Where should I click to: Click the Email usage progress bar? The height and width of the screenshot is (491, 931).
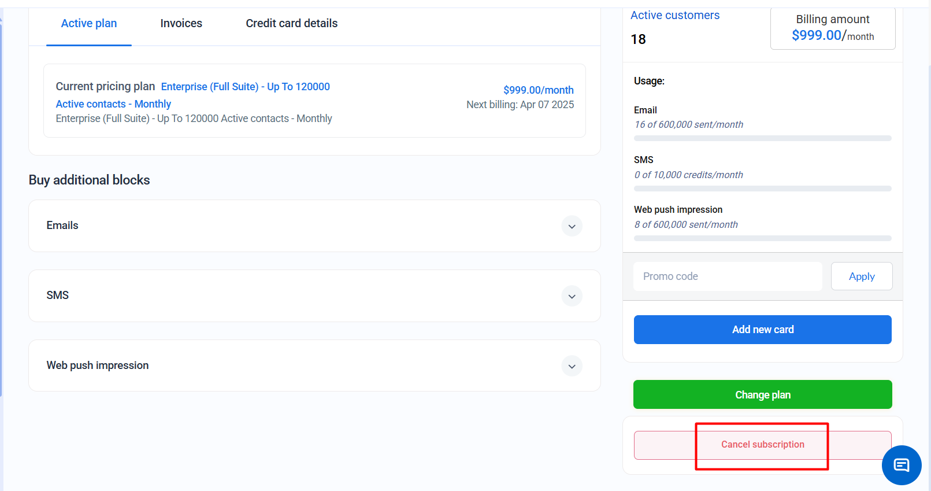(762, 138)
